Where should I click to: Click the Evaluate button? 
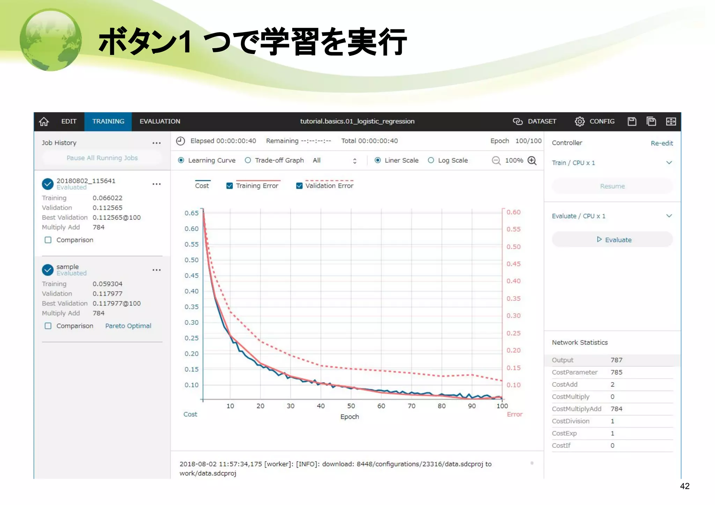coord(612,240)
